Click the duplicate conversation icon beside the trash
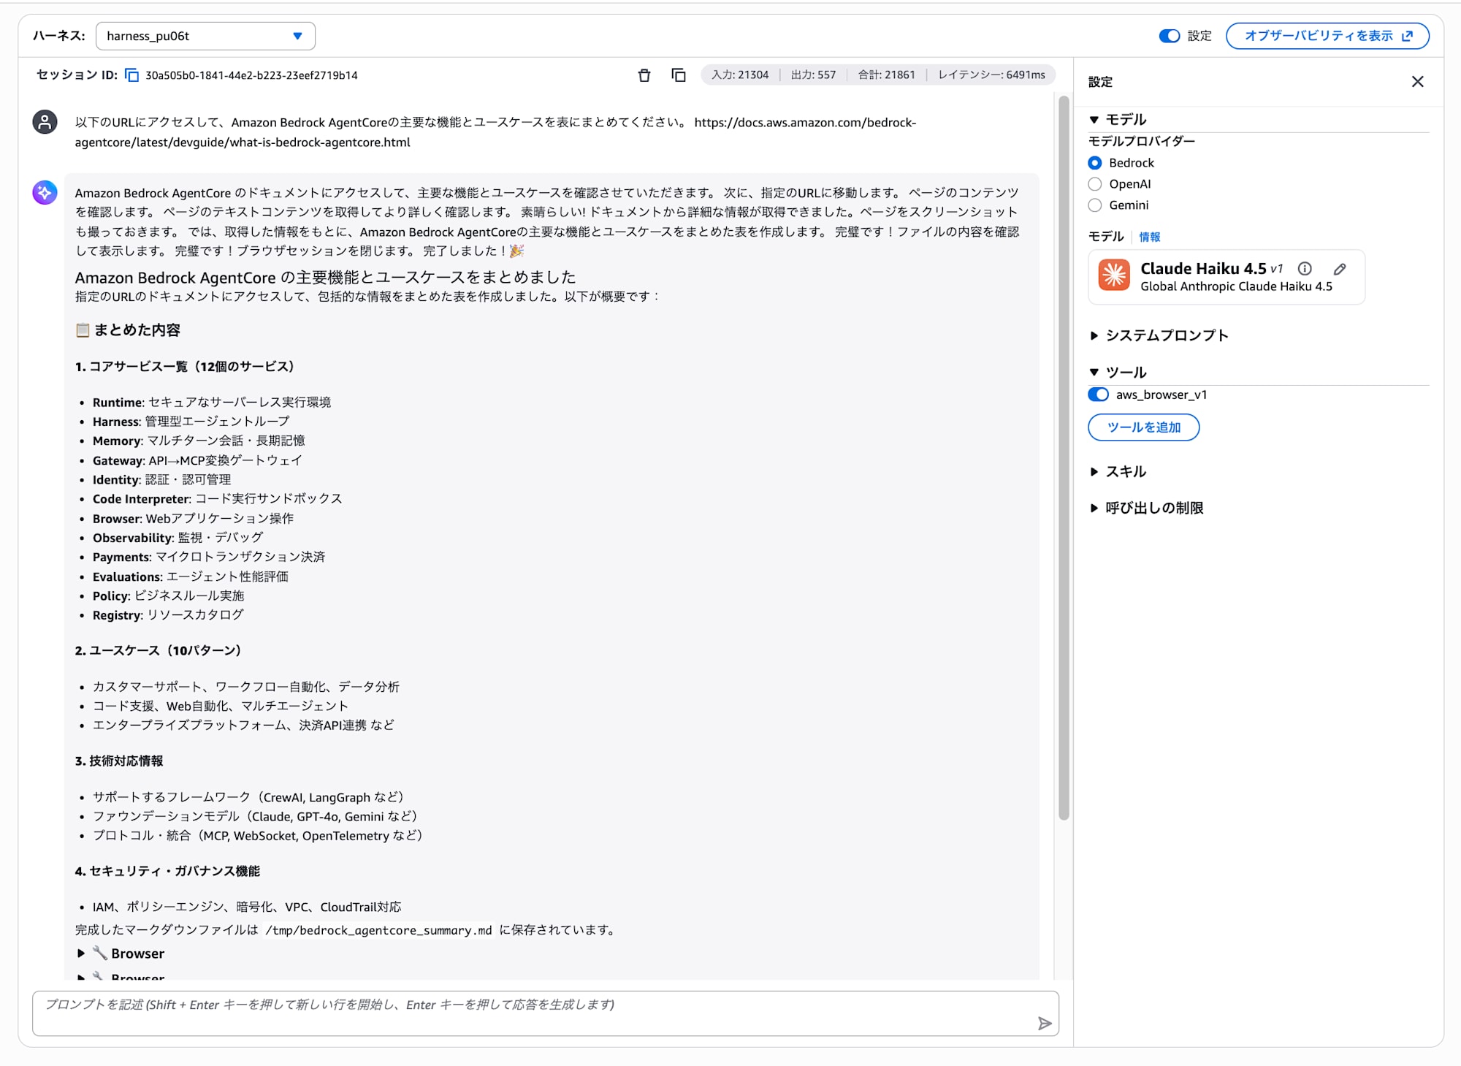The image size is (1461, 1066). (679, 75)
